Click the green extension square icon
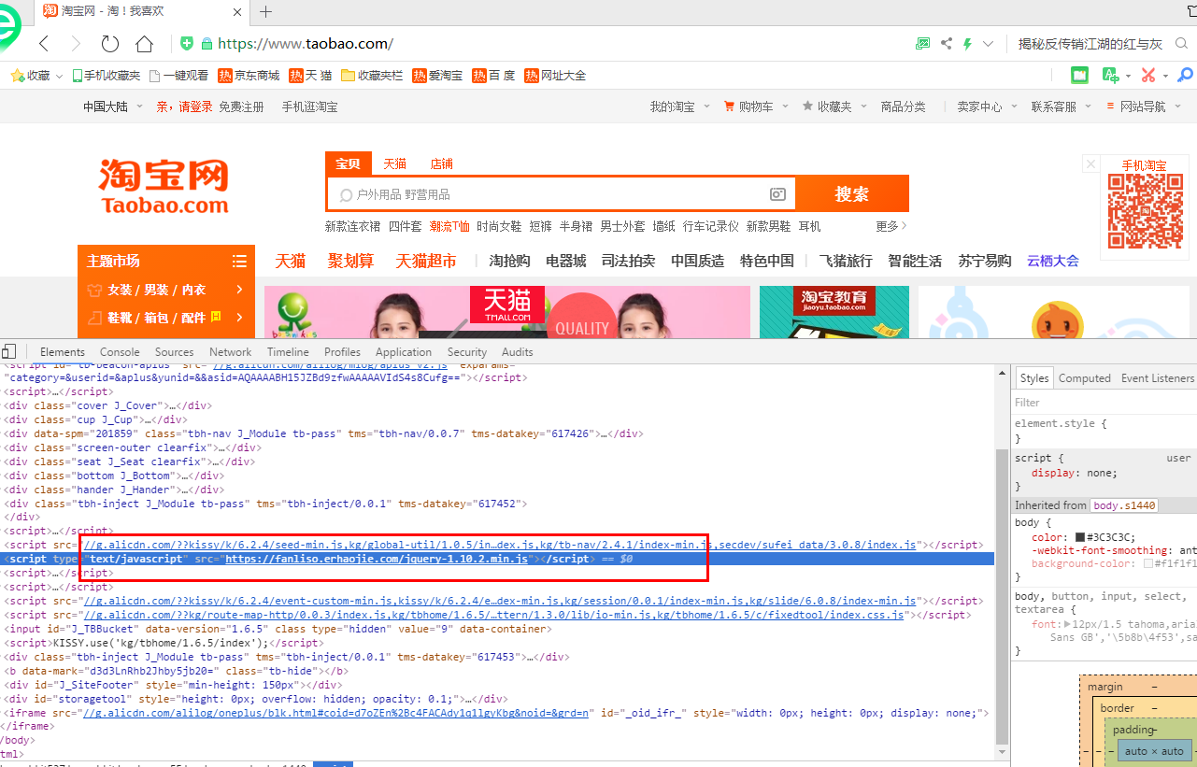The width and height of the screenshot is (1197, 767). 1079,75
